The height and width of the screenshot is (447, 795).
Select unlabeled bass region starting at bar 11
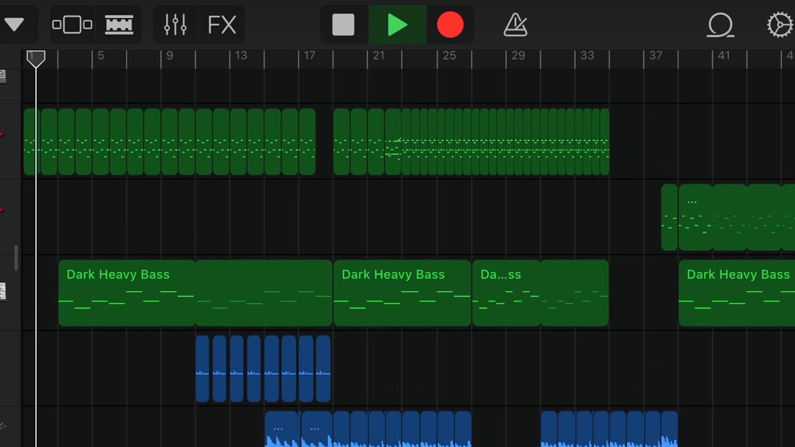pyautogui.click(x=264, y=293)
